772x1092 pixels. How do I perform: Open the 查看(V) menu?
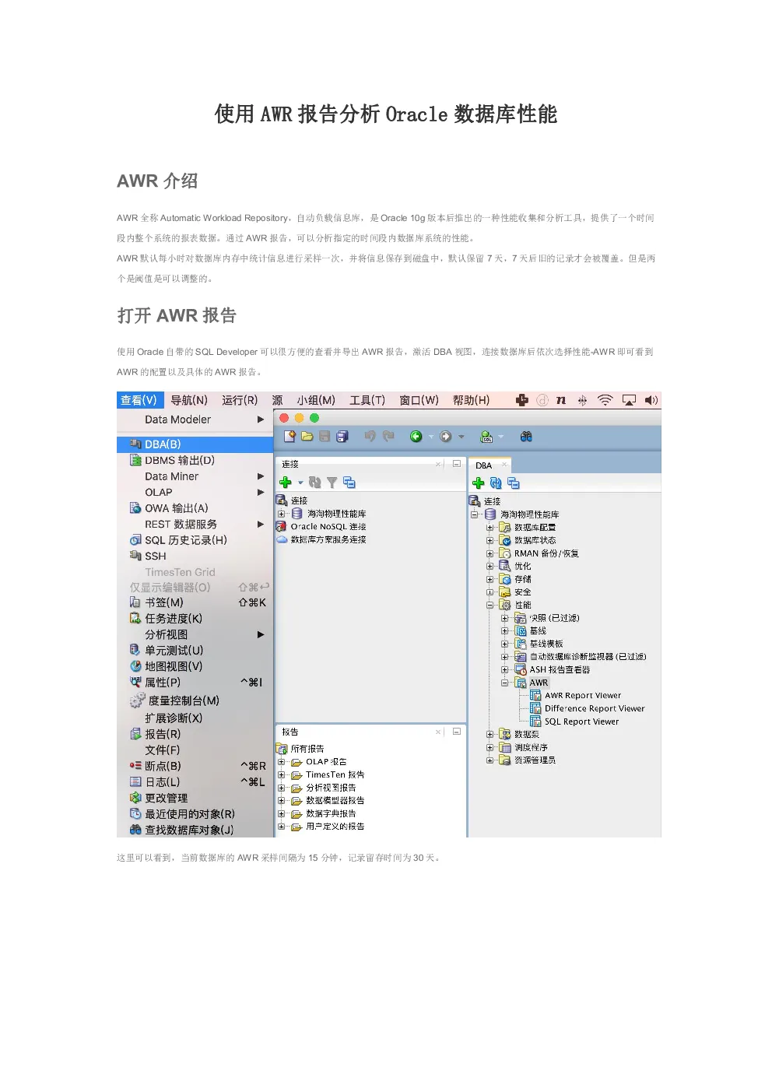[139, 400]
